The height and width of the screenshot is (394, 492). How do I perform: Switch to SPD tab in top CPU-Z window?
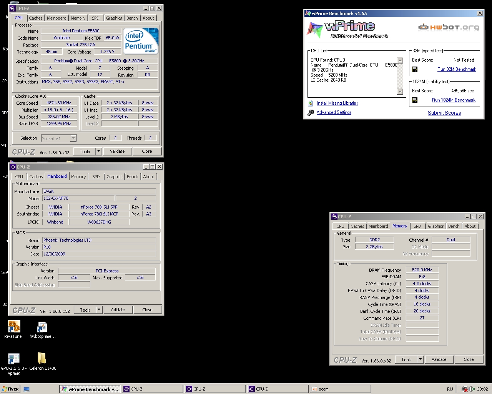[x=96, y=18]
